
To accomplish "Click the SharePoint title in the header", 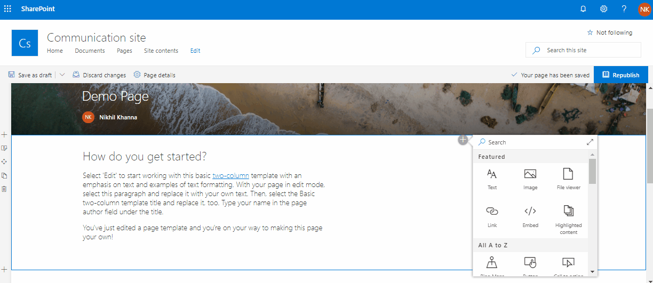I will pos(38,9).
